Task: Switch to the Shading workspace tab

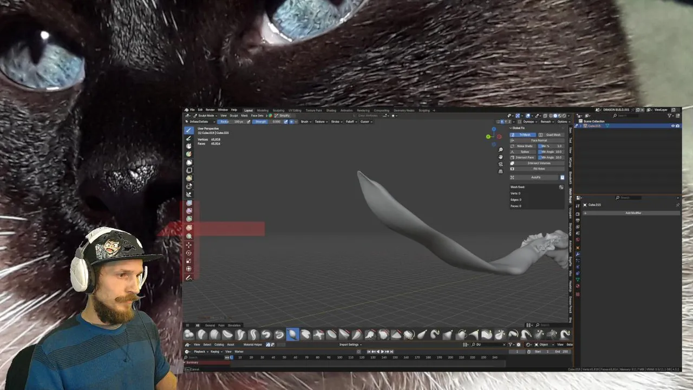Action: [x=331, y=110]
